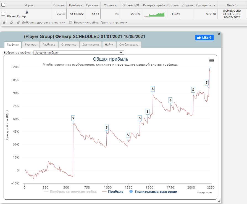Open the 'Статистика' tab

click(69, 44)
